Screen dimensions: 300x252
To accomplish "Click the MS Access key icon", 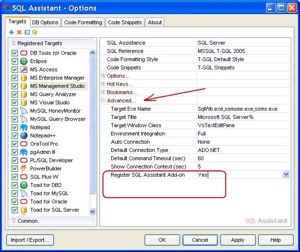I will tap(24, 69).
